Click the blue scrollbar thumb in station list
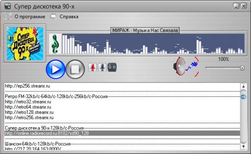Viewport: 251px width, 154px height. point(243,97)
